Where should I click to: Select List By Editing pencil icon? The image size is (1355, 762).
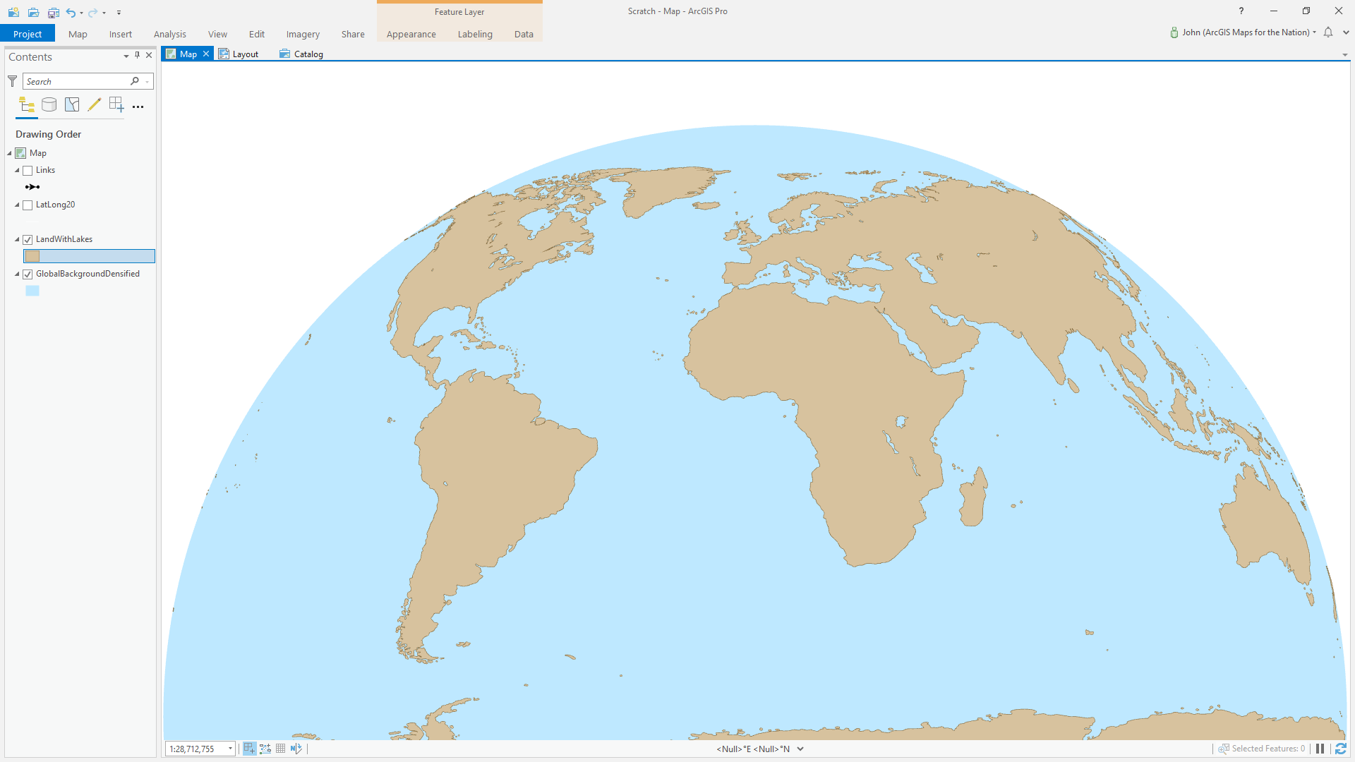coord(94,105)
